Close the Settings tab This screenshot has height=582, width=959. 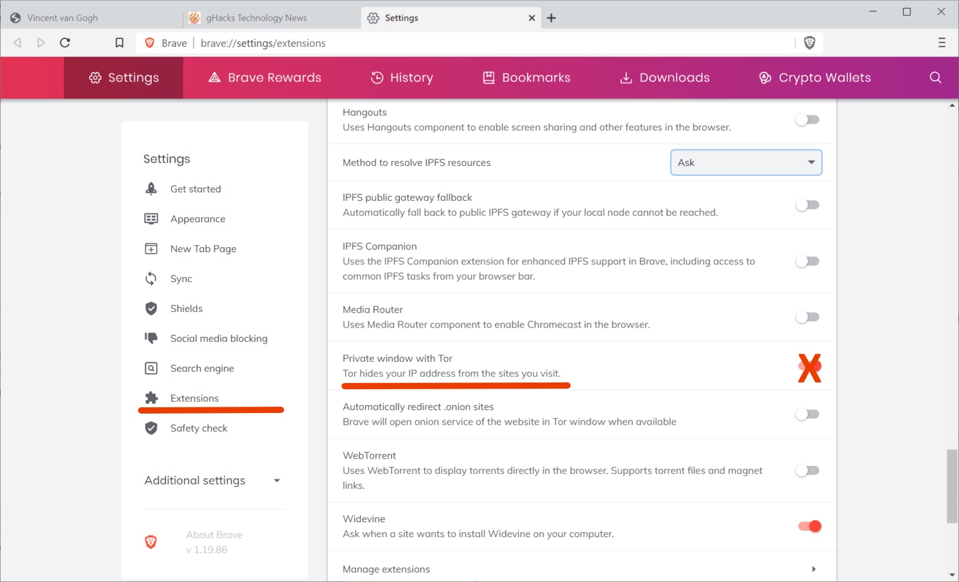tap(532, 18)
